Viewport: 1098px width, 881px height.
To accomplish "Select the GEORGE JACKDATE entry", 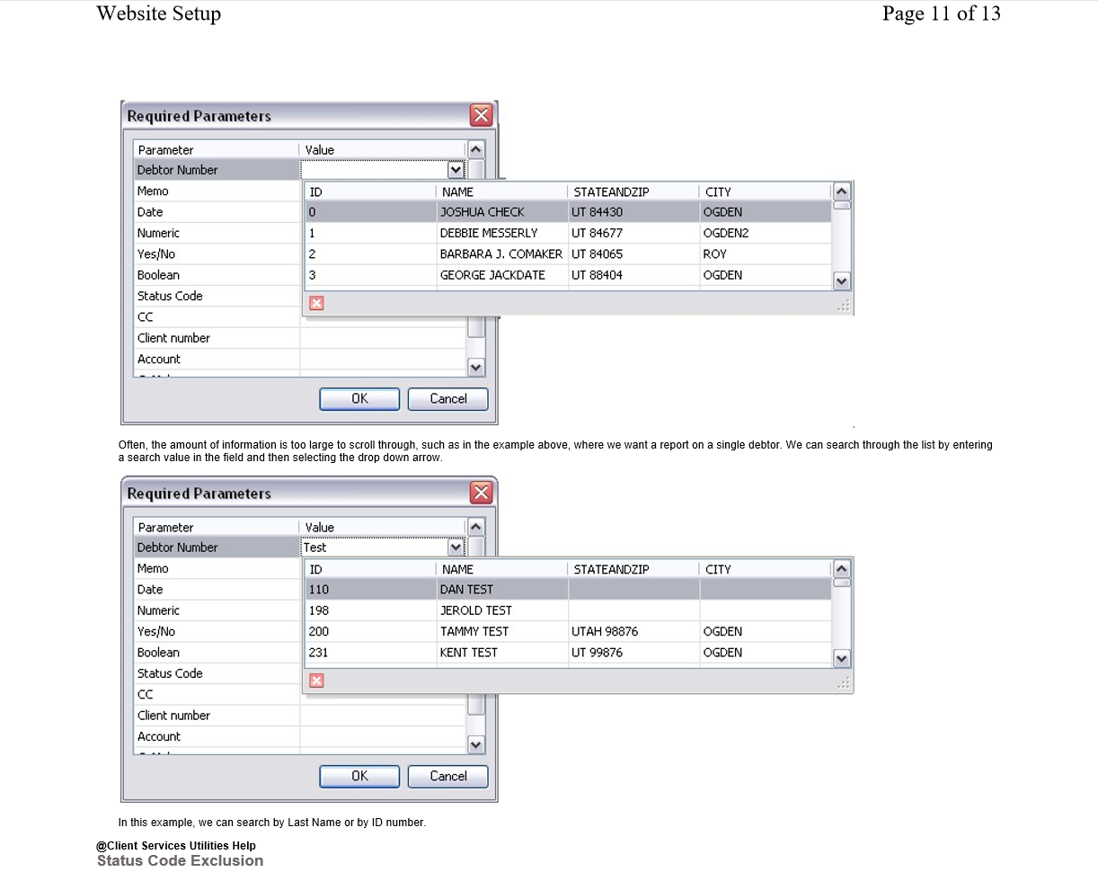I will click(568, 275).
